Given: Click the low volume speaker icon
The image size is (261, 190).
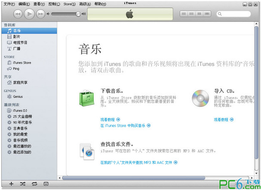Looking at the screenshot, I should point(48,14).
